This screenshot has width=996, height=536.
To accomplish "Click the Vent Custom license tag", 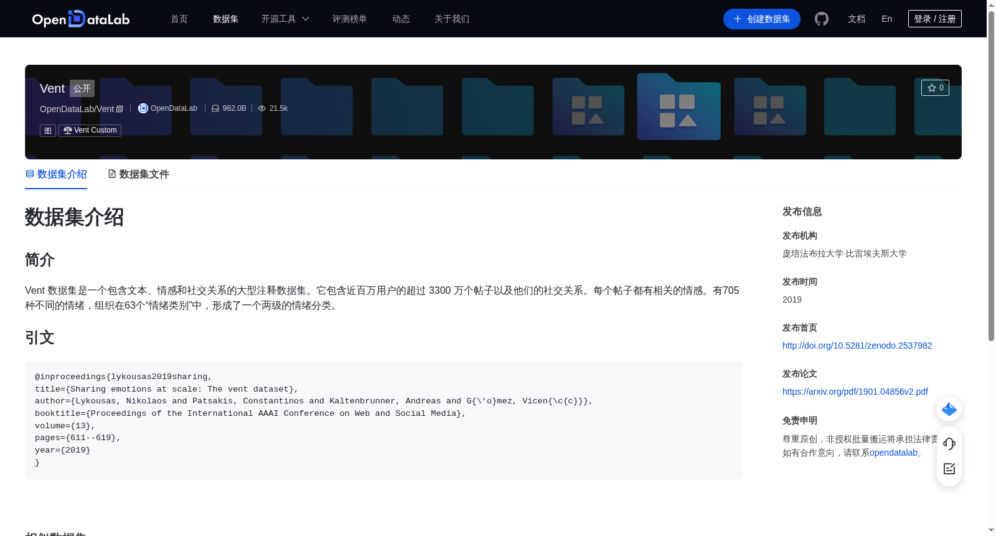I will 90,130.
